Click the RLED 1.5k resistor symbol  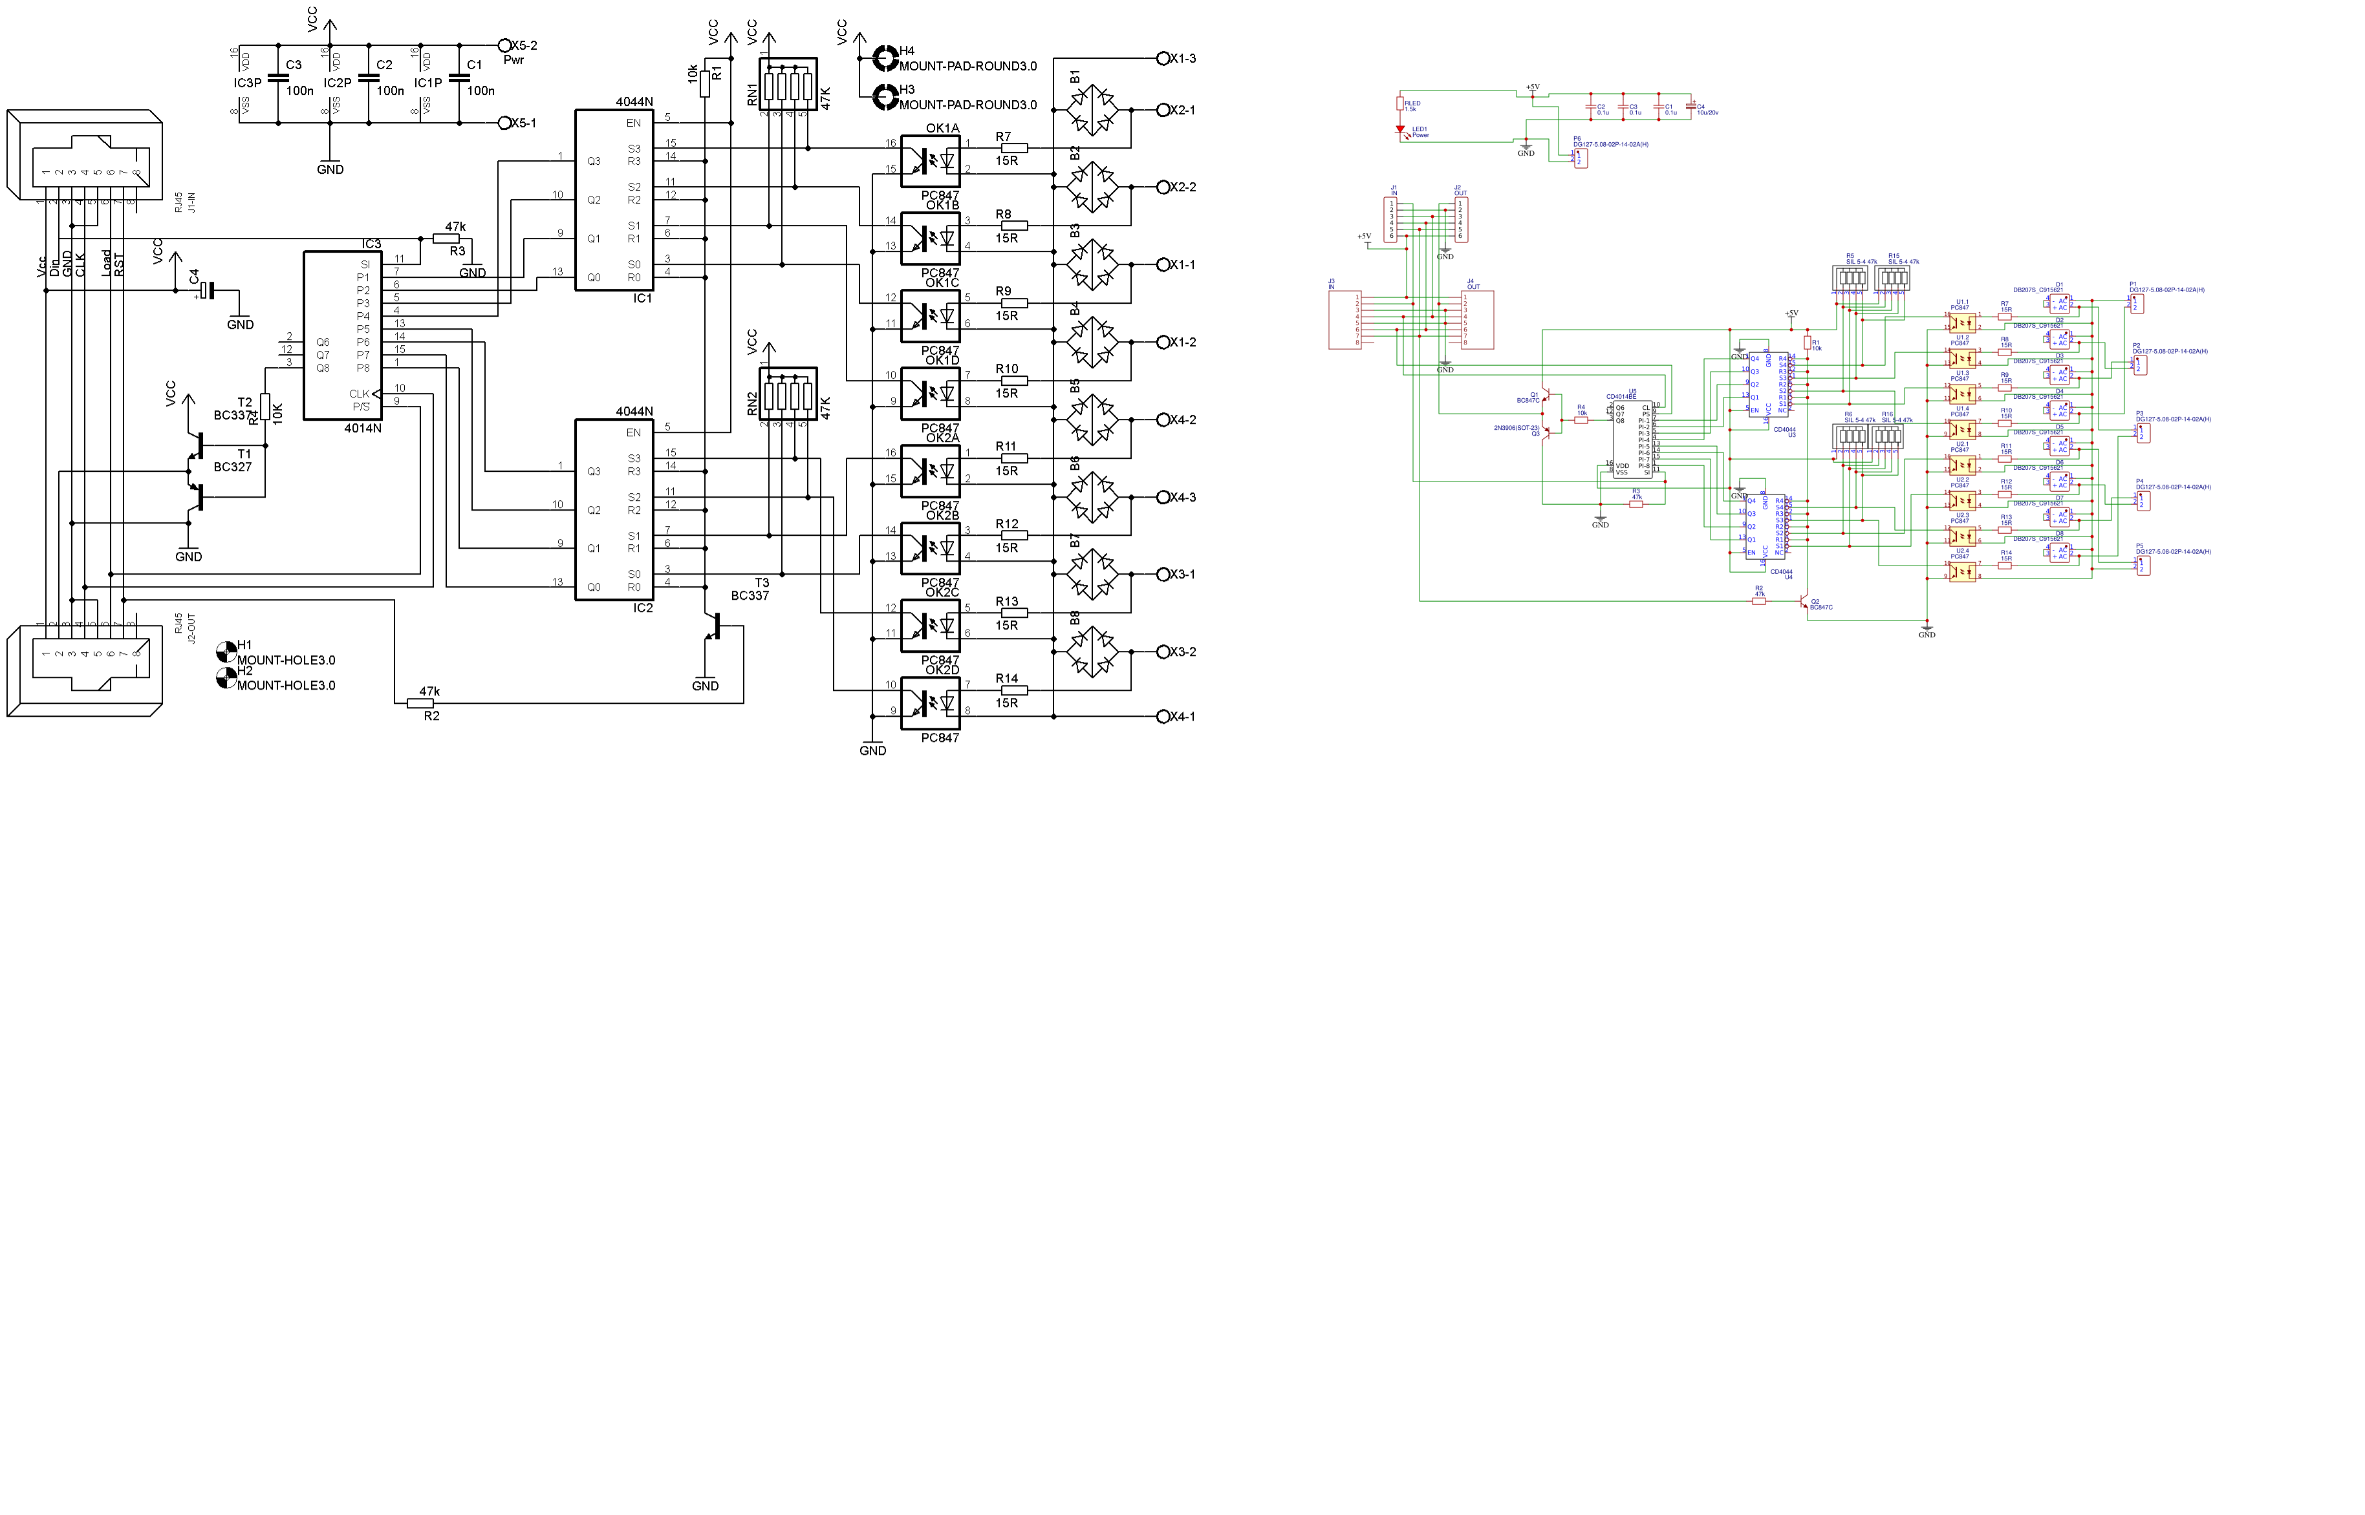1401,104
